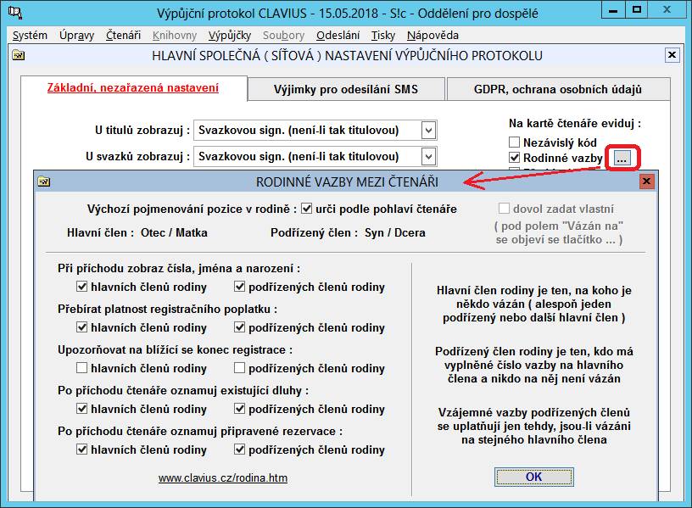Close the Hlavní společná nastavení window
This screenshot has width=692, height=508.
pos(672,55)
